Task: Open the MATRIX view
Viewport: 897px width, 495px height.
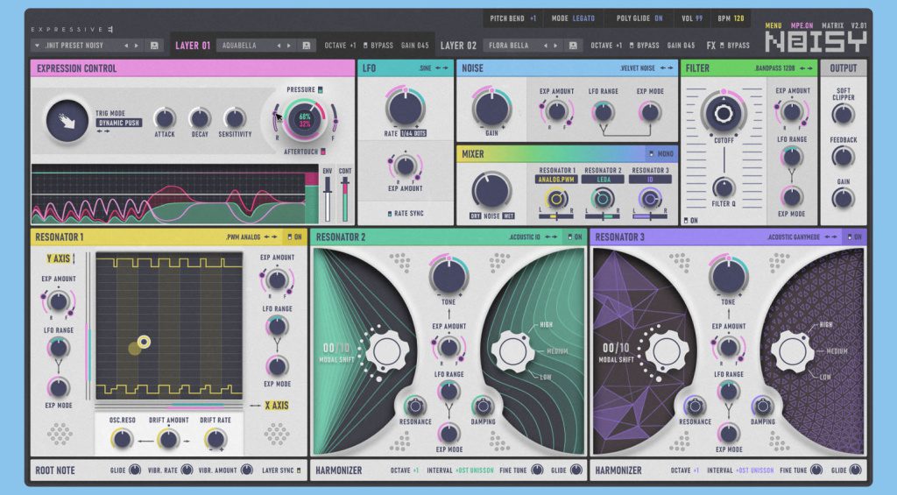Action: point(833,25)
